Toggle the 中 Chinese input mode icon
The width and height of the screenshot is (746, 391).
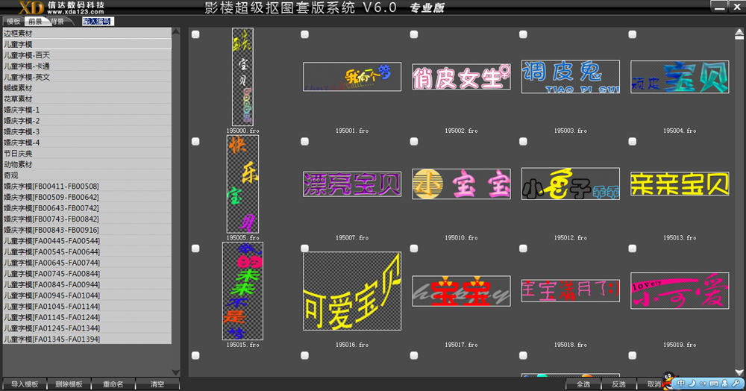click(681, 384)
